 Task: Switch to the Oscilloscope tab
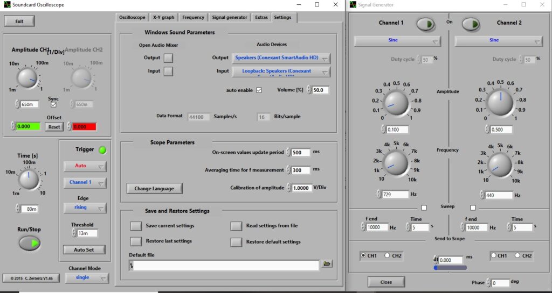(132, 18)
